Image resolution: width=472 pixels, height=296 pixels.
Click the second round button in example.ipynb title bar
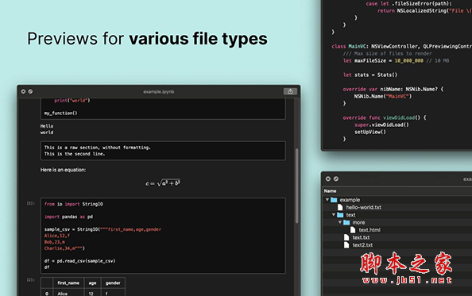tap(30, 91)
